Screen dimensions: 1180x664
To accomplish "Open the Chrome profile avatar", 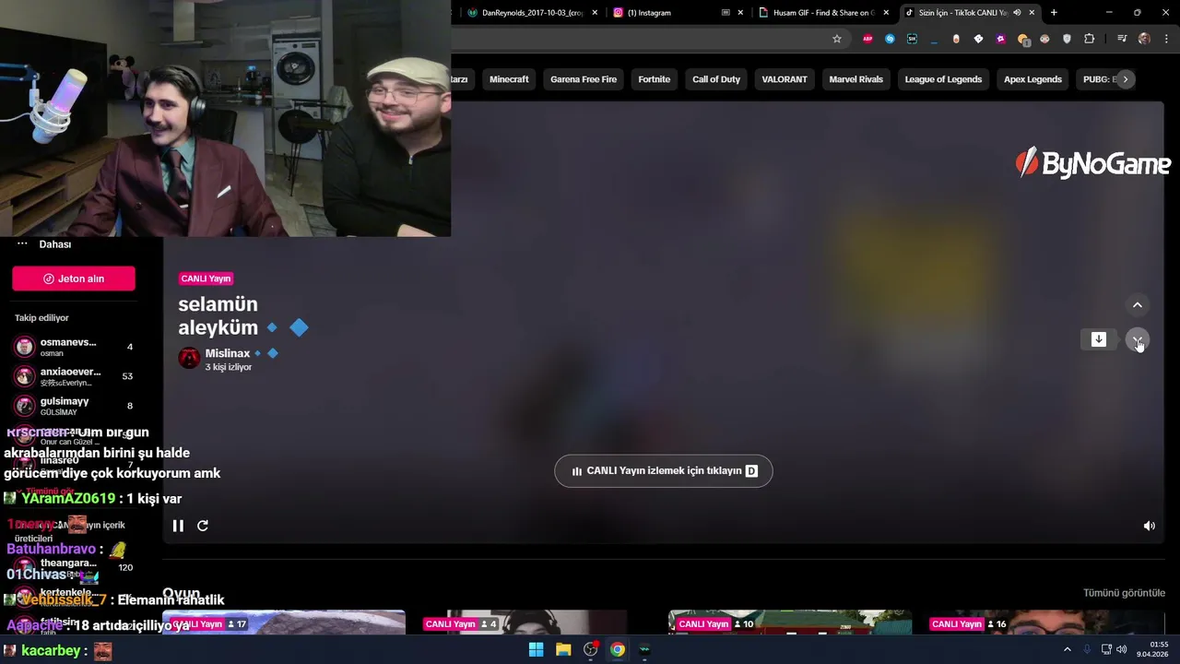I will [1144, 39].
